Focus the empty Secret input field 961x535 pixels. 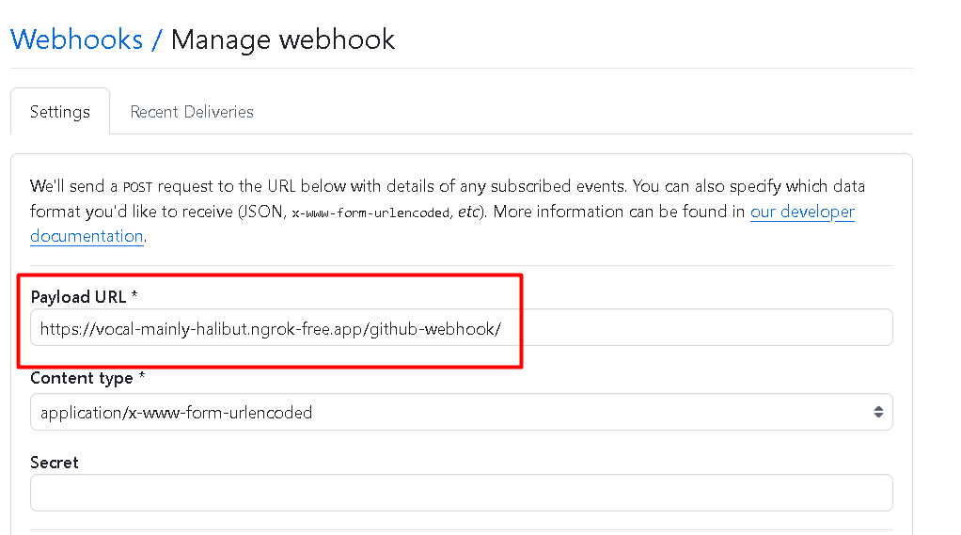pos(461,492)
